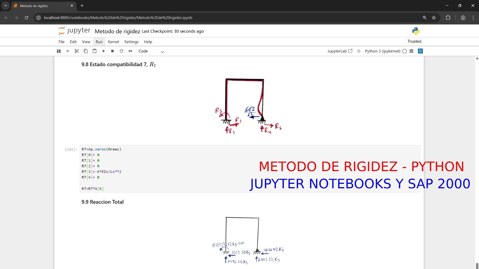Viewport: 479px width, 269px height.
Task: Restart kernel and run all cells
Action: [x=131, y=51]
